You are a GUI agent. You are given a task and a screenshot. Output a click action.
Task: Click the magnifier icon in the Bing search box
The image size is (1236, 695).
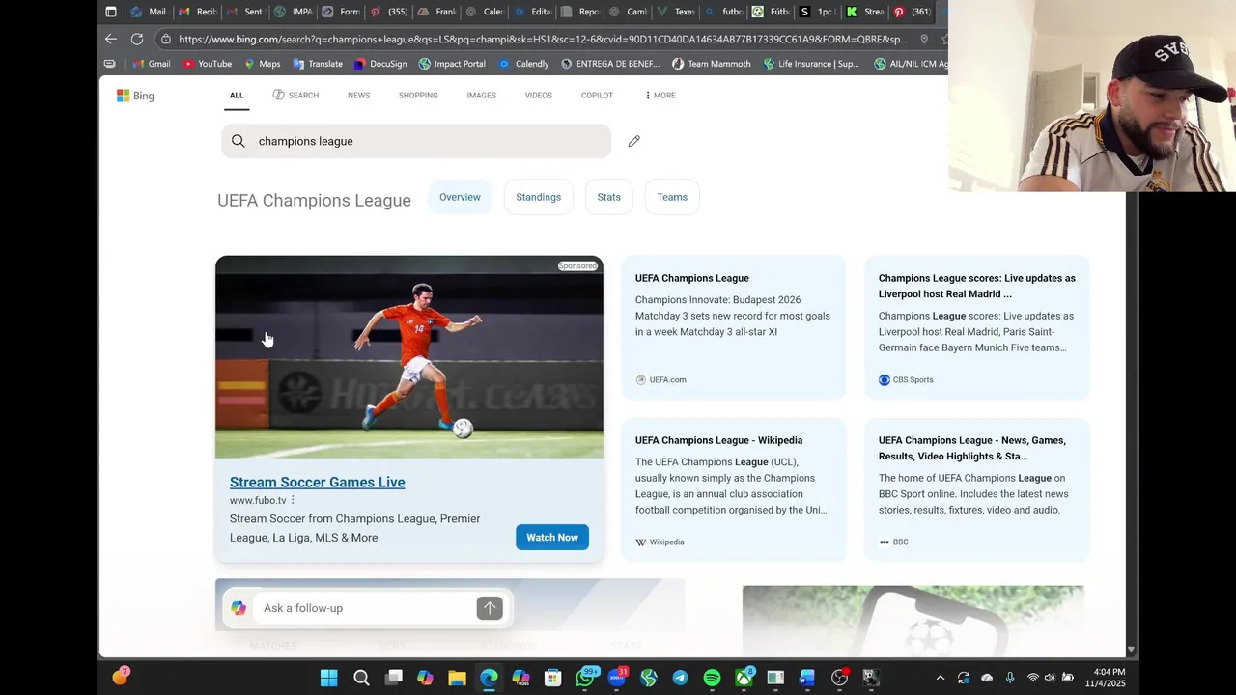tap(238, 141)
